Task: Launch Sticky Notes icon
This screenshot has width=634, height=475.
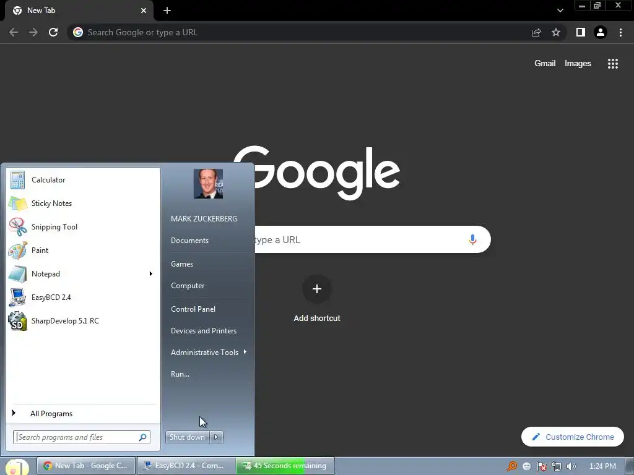Action: (x=17, y=203)
